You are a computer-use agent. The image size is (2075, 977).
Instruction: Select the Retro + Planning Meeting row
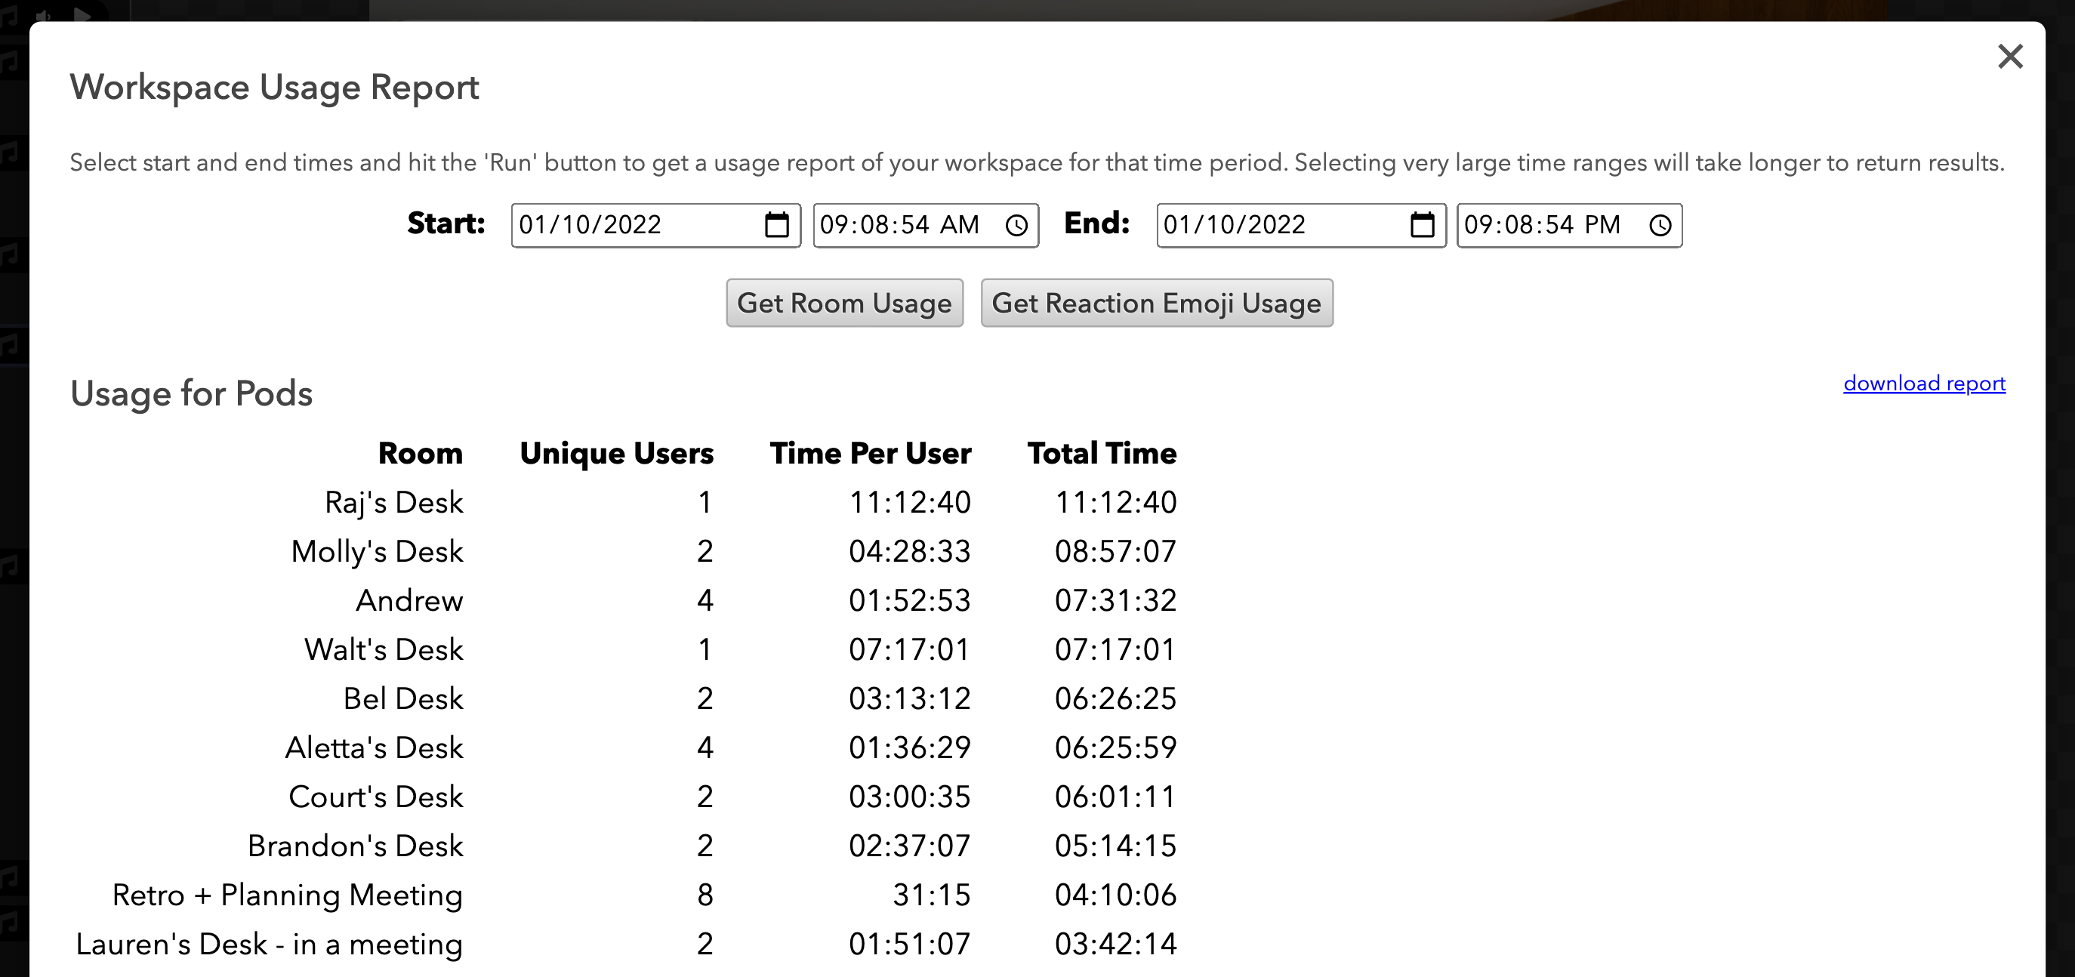[x=287, y=895]
